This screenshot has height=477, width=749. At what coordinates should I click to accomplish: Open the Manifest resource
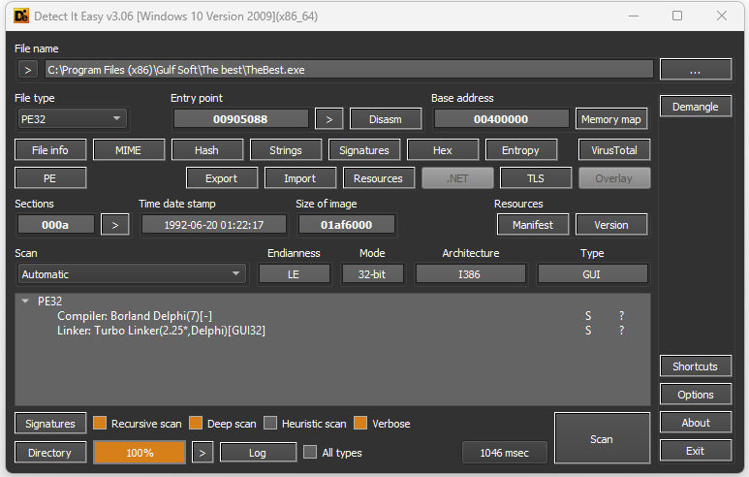[533, 225]
